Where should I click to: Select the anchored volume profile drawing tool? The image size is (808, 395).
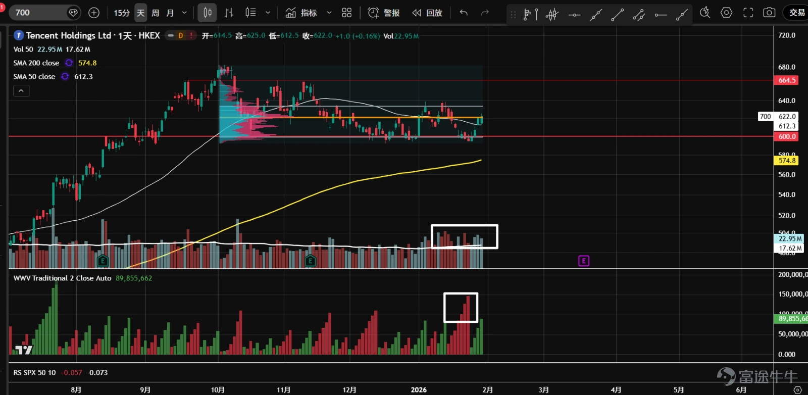coord(531,14)
